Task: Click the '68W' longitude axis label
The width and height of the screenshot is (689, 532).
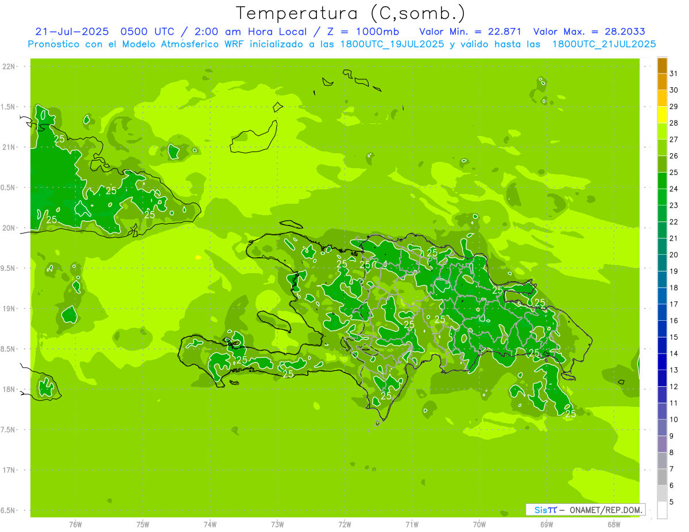Action: (x=614, y=524)
